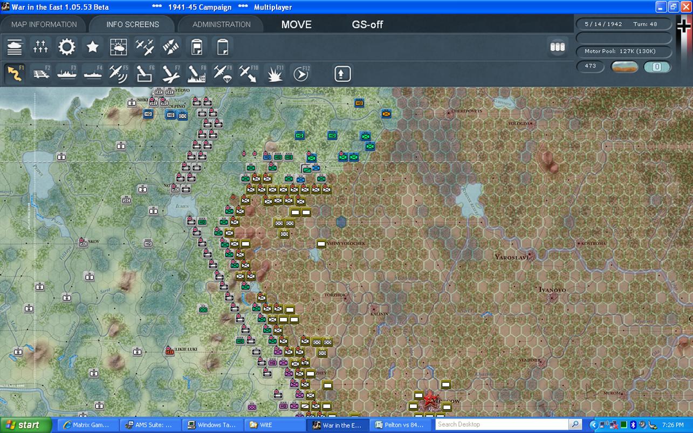
Task: Click the IVANOVO city label
Action: [x=552, y=290]
